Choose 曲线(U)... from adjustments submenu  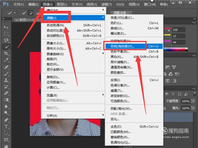pos(134,28)
